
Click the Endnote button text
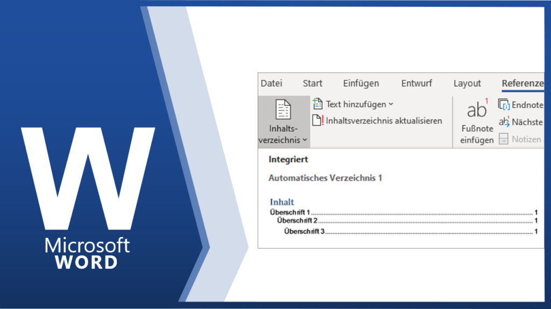pos(527,105)
